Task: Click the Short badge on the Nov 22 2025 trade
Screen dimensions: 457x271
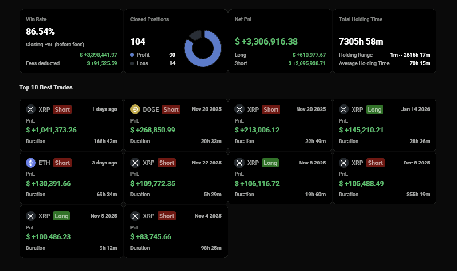Action: pyautogui.click(x=167, y=163)
